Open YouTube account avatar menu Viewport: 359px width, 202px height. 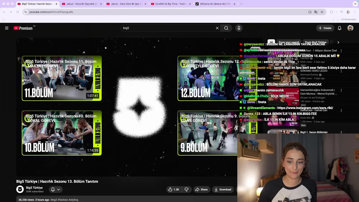tap(350, 28)
